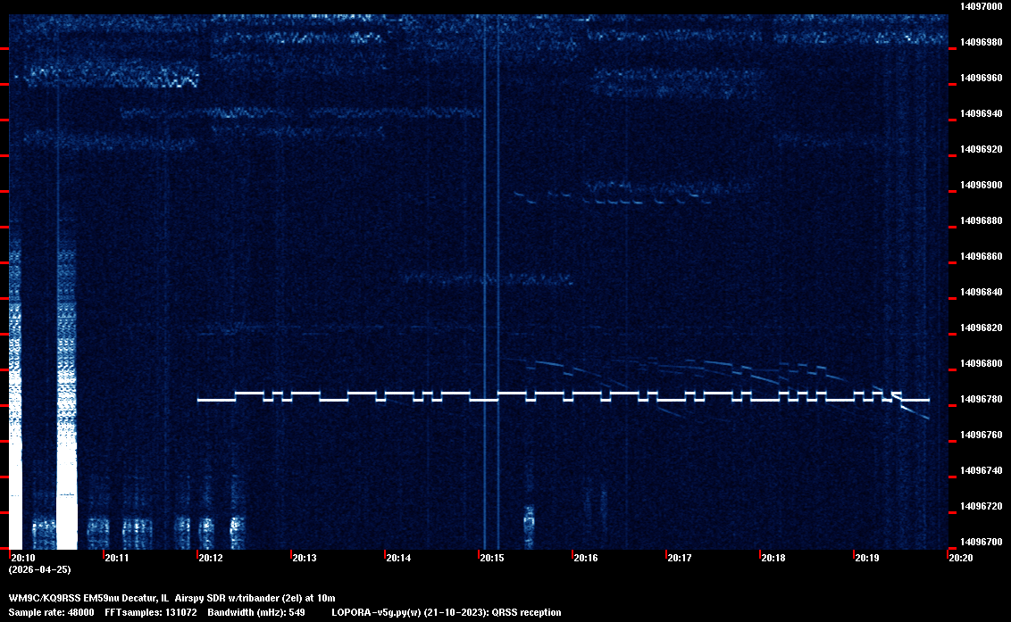Click frequency label 14096820

tap(982, 328)
